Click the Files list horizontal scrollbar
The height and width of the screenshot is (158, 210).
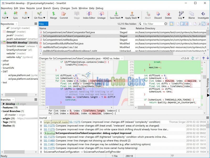point(108,54)
